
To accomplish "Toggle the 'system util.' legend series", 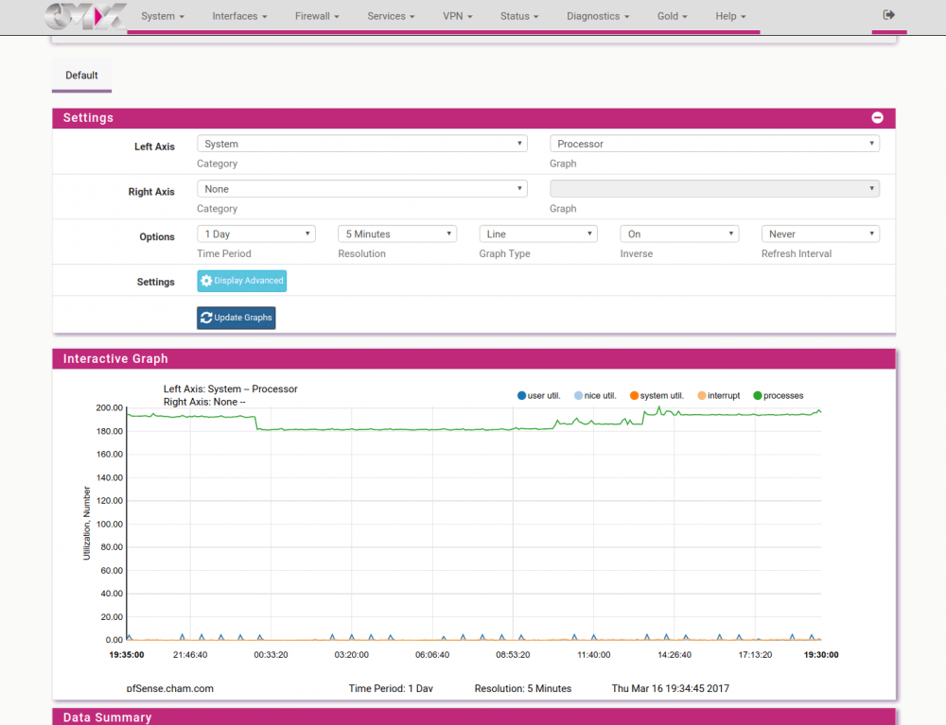I will point(657,396).
